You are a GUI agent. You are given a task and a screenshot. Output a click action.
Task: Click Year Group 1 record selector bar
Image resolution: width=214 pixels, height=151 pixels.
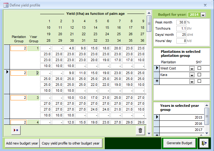(x=7, y=57)
